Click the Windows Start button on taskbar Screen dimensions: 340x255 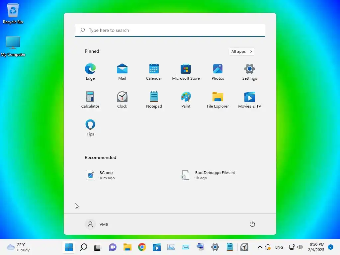tap(69, 247)
